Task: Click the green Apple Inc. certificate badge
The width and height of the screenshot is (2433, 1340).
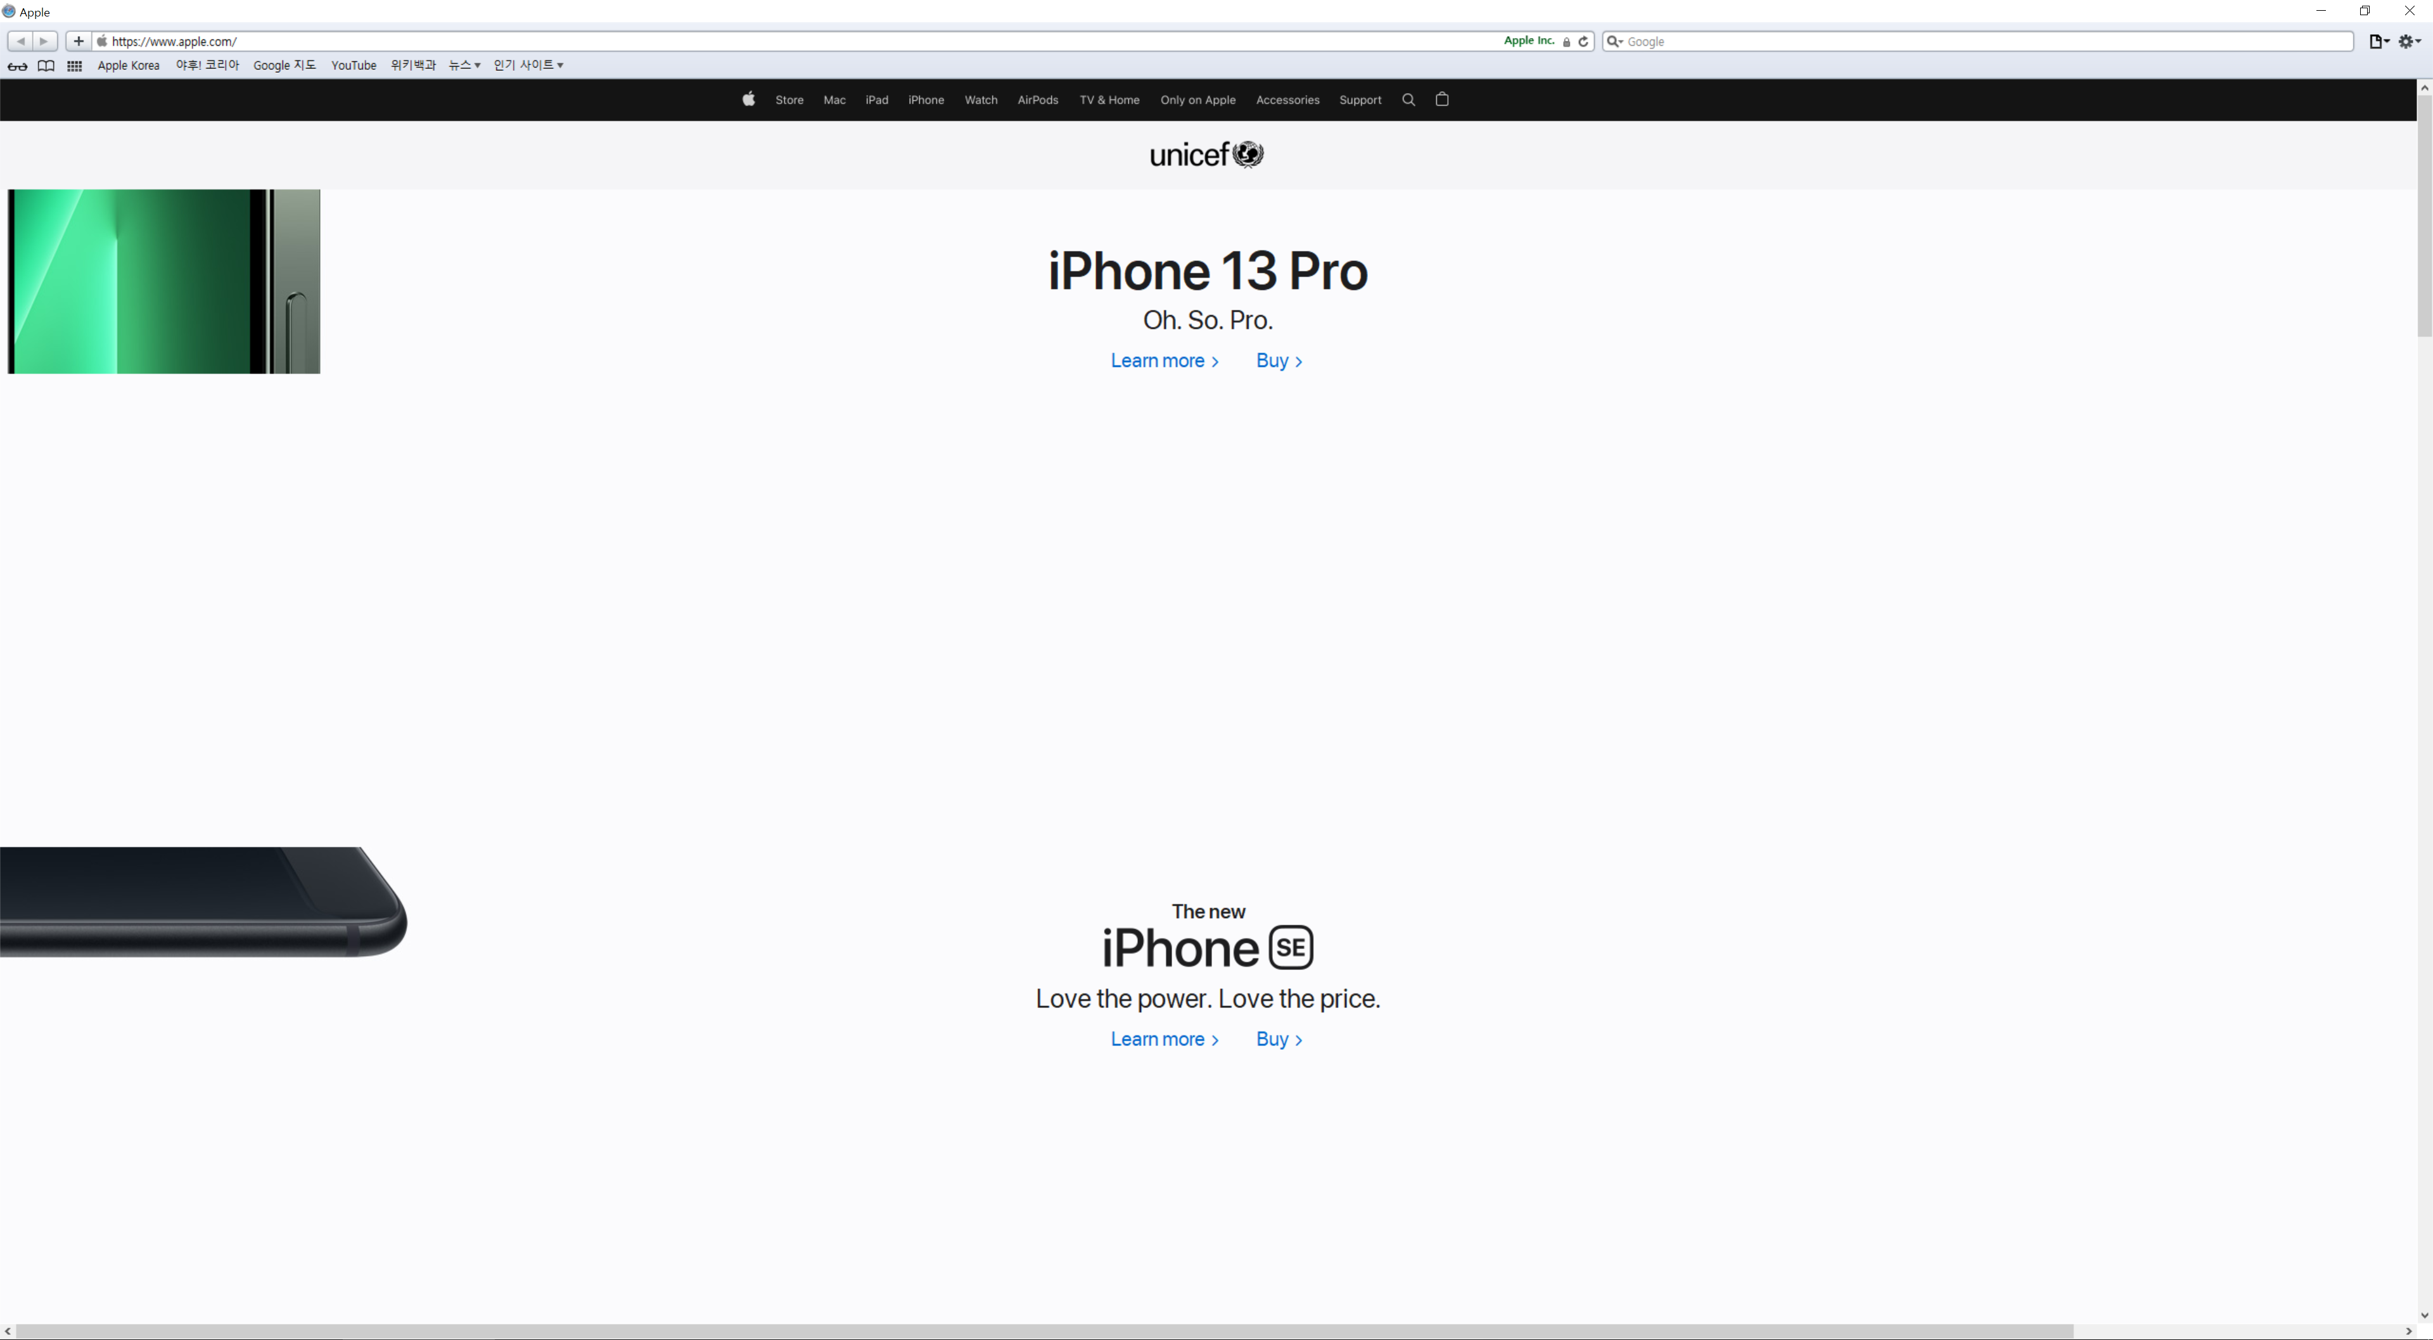Action: point(1528,41)
